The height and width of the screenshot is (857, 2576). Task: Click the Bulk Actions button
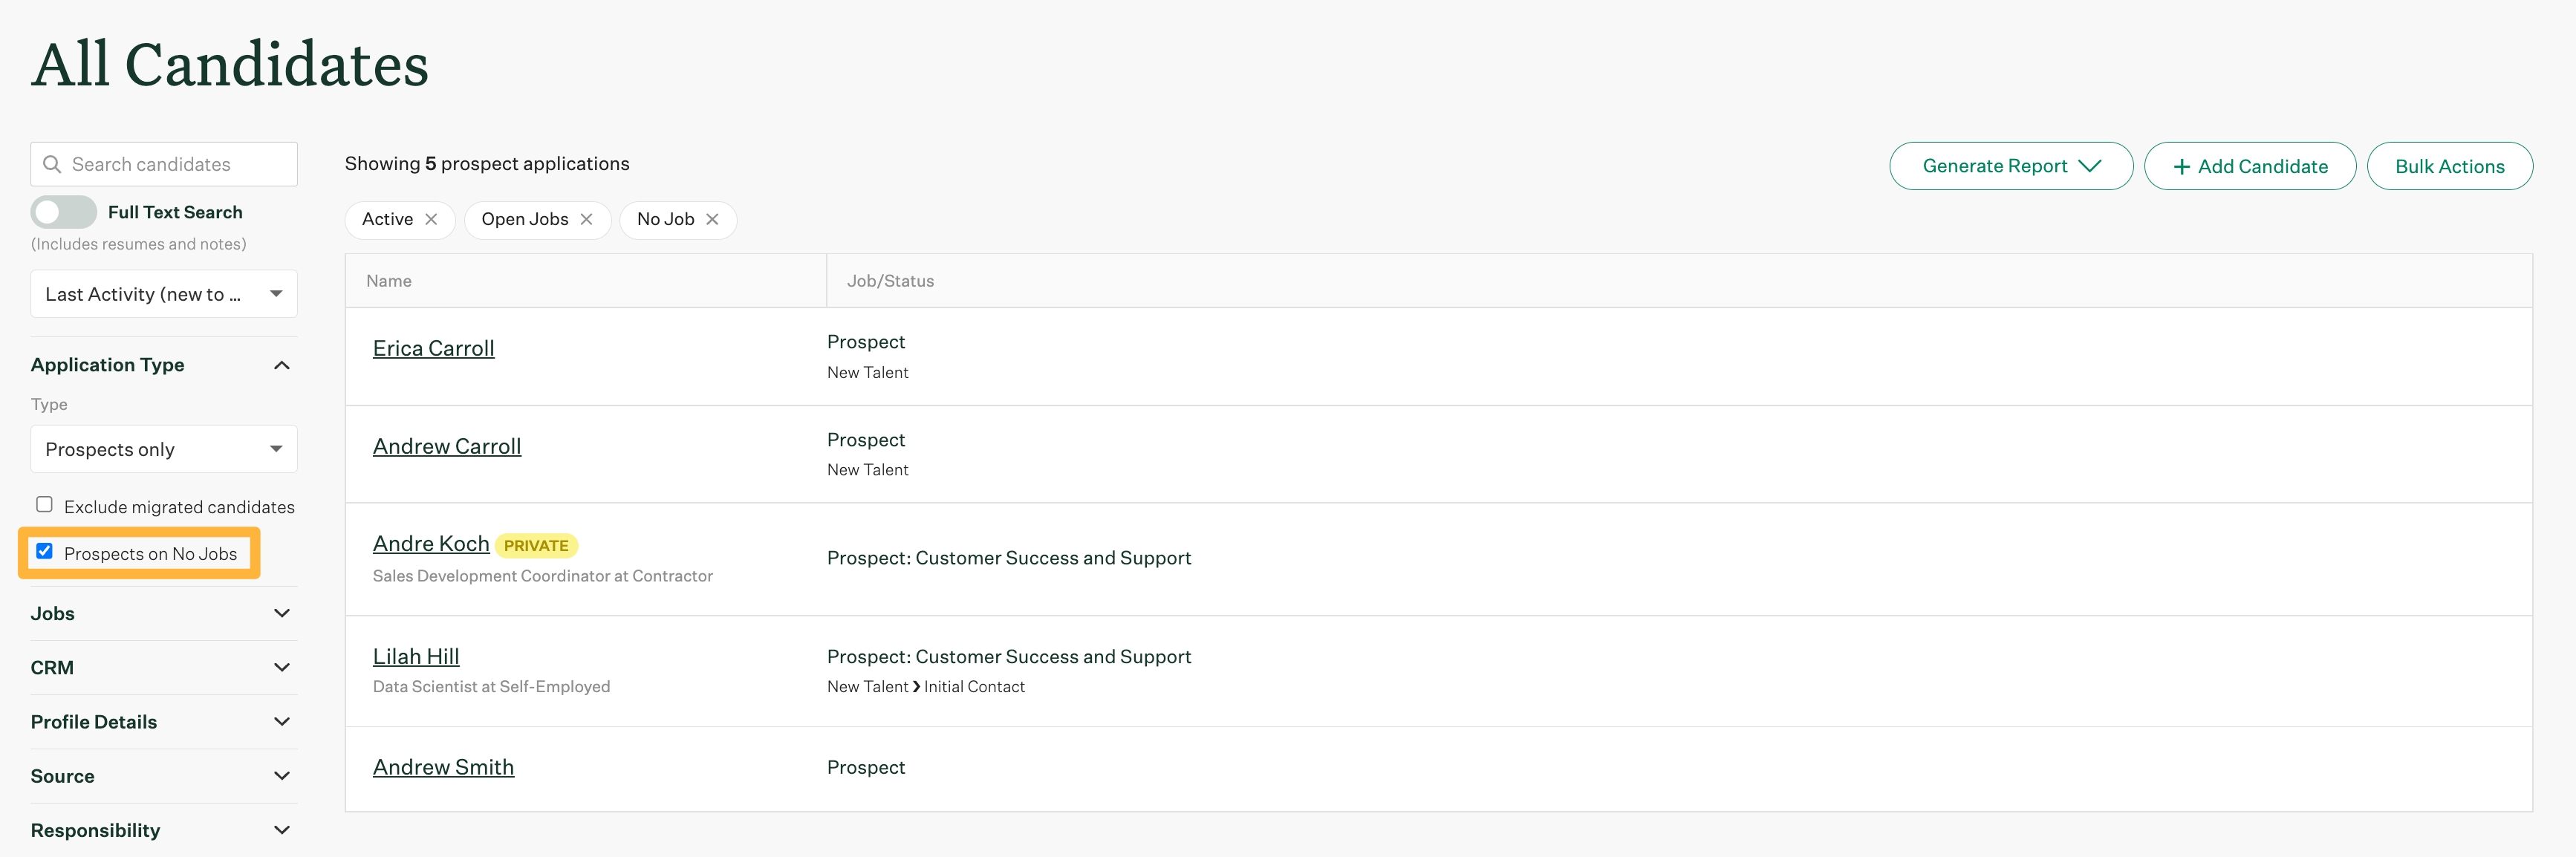(2449, 166)
